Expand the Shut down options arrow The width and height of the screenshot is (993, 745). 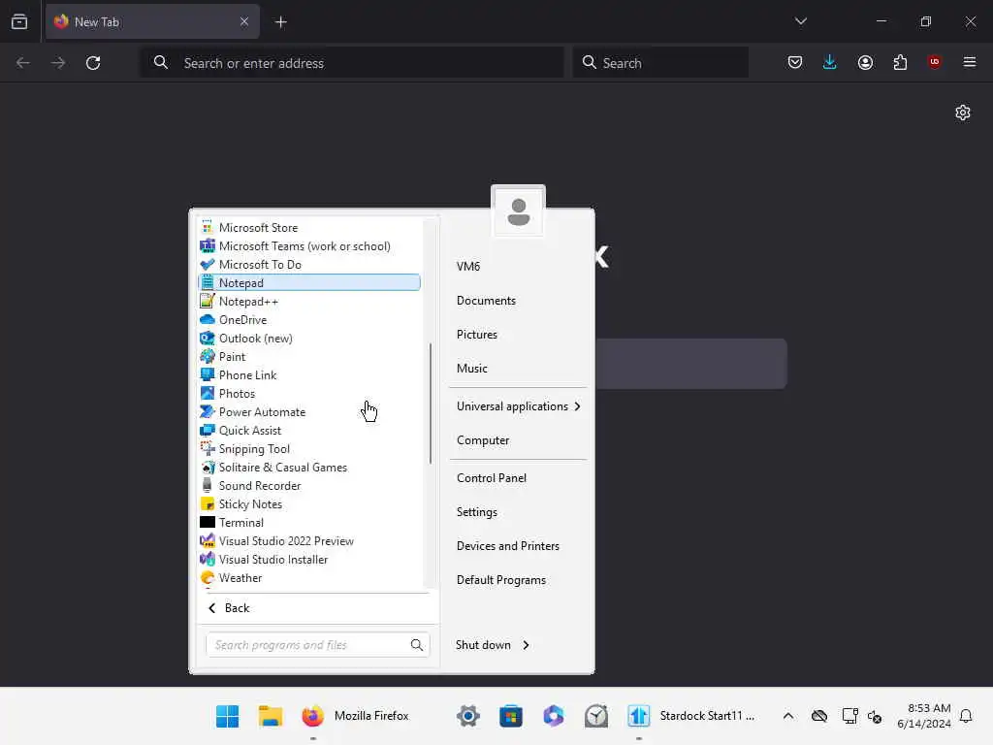coord(526,645)
